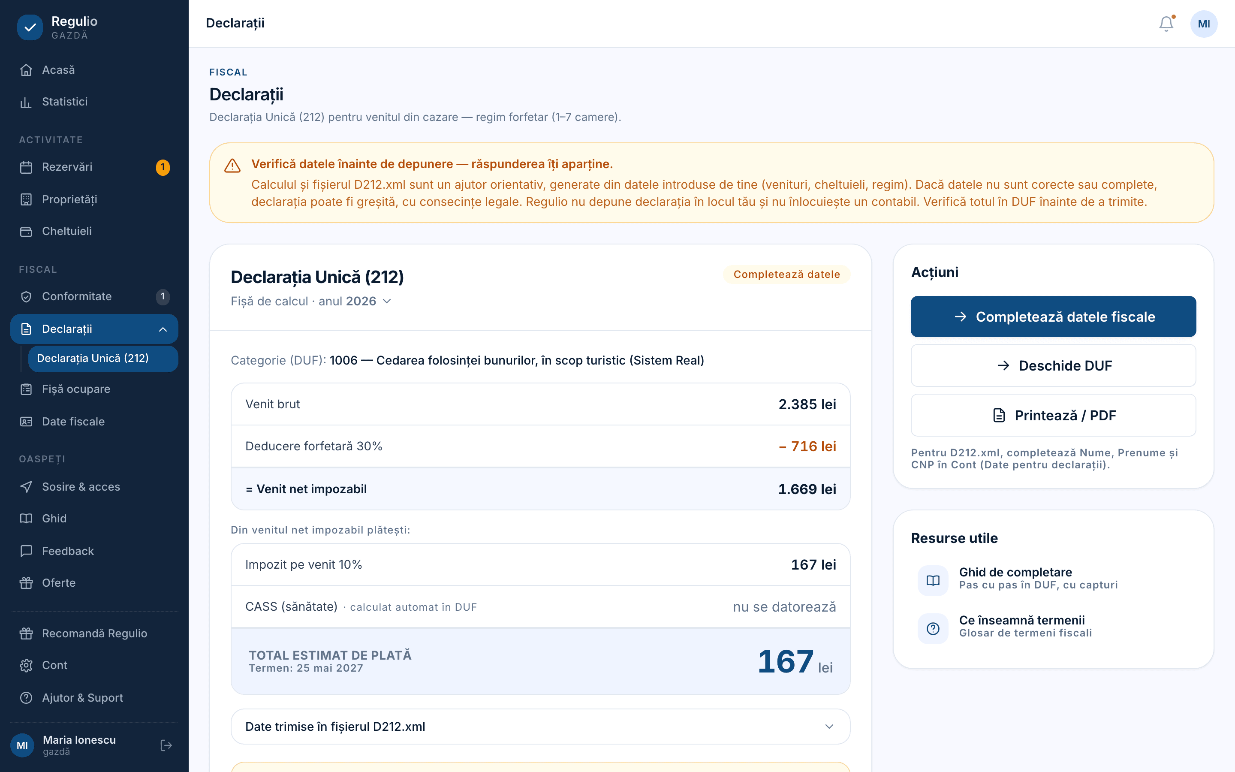Screen dimensions: 1235x772
Task: Open the MI profile avatar in header
Action: [x=1203, y=24]
